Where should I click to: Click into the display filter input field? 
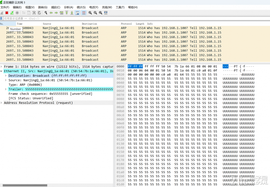(136, 18)
